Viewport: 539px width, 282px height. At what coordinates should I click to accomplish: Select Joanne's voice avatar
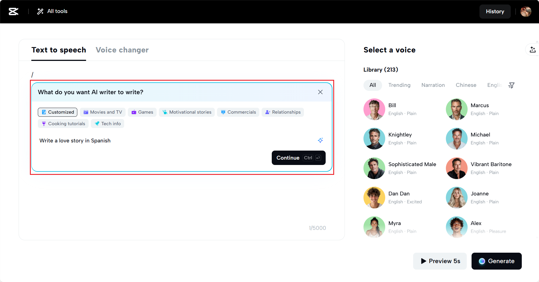[x=456, y=197]
